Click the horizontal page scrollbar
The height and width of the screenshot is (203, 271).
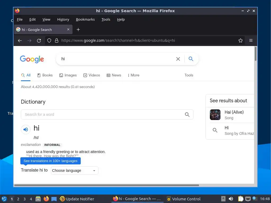pyautogui.click(x=106, y=185)
